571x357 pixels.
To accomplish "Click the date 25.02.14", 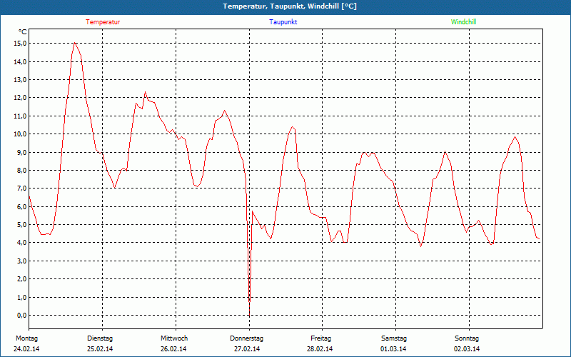I will 100,349.
